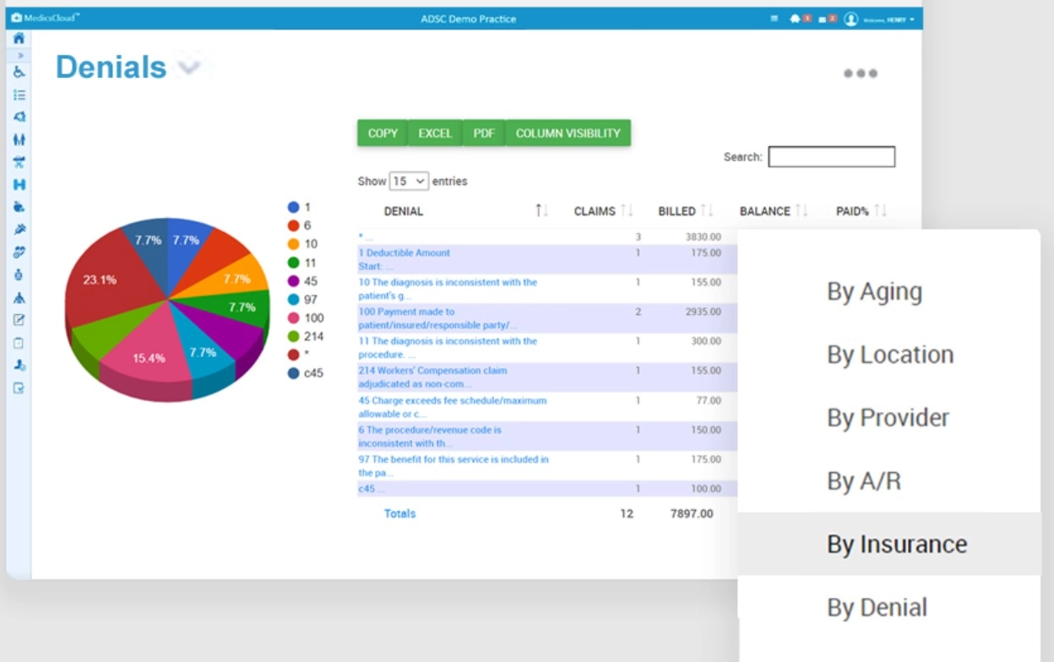Choose By Provider in the menu

pos(888,417)
